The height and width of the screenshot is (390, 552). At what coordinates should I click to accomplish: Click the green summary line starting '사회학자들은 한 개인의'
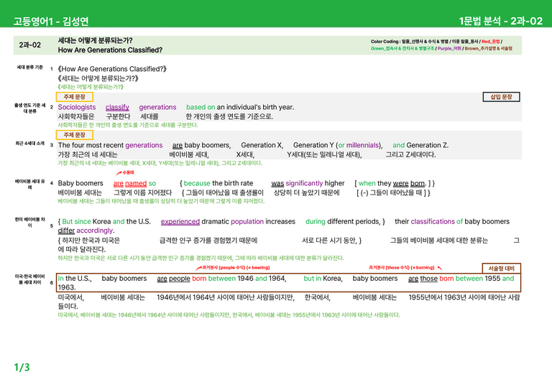[x=128, y=125]
